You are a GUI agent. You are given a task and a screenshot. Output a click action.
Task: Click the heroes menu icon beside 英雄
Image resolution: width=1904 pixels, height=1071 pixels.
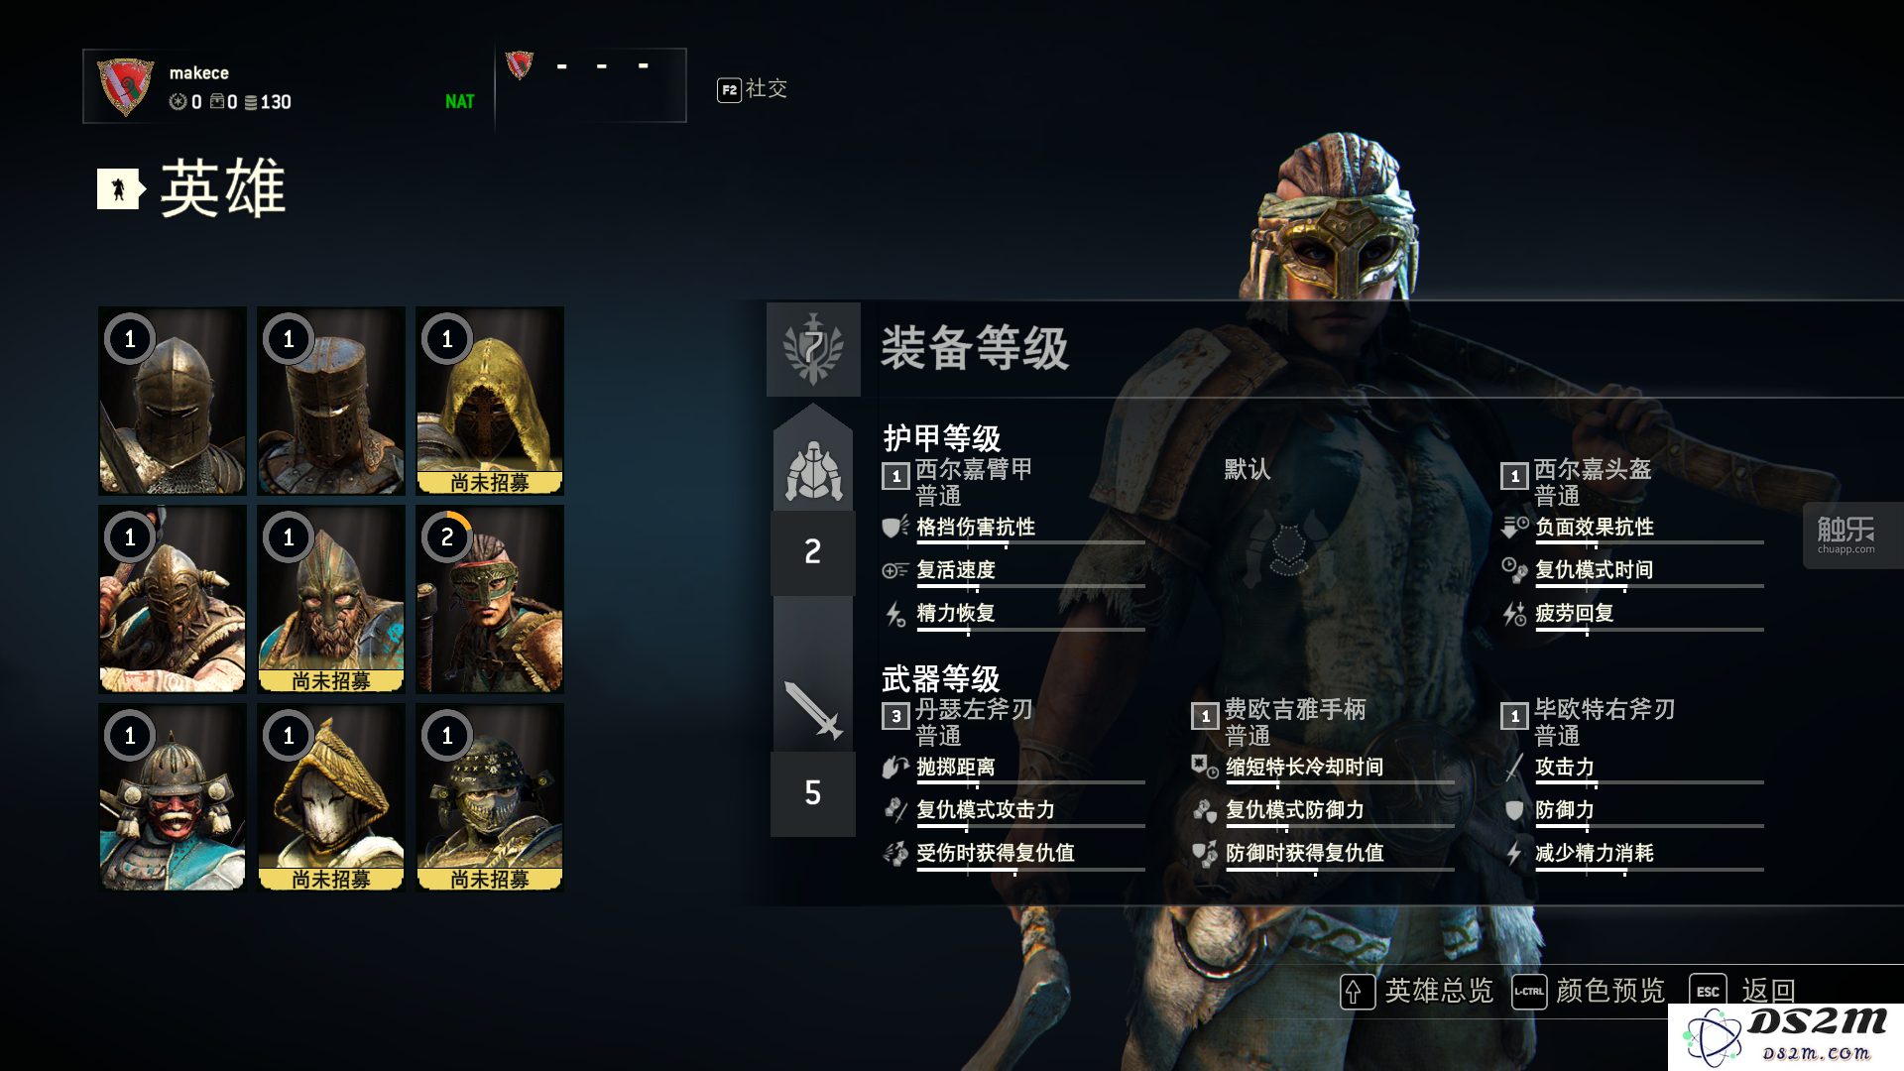(120, 188)
